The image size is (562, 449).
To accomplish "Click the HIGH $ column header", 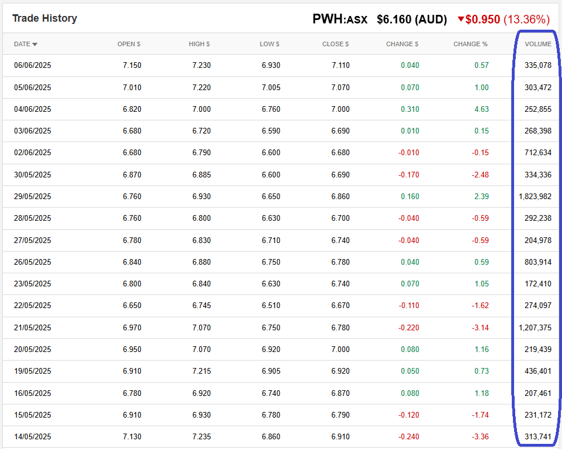I will pyautogui.click(x=199, y=44).
